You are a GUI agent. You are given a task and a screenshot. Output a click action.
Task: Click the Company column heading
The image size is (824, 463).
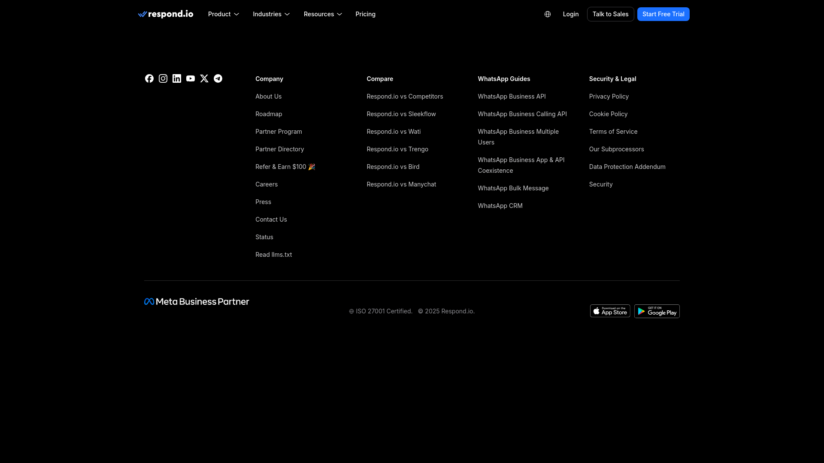coord(270,79)
